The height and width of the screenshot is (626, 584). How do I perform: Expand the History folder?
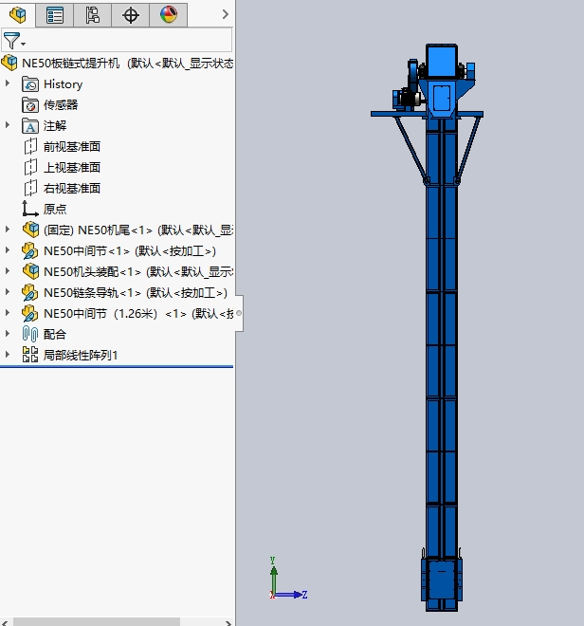click(x=8, y=83)
